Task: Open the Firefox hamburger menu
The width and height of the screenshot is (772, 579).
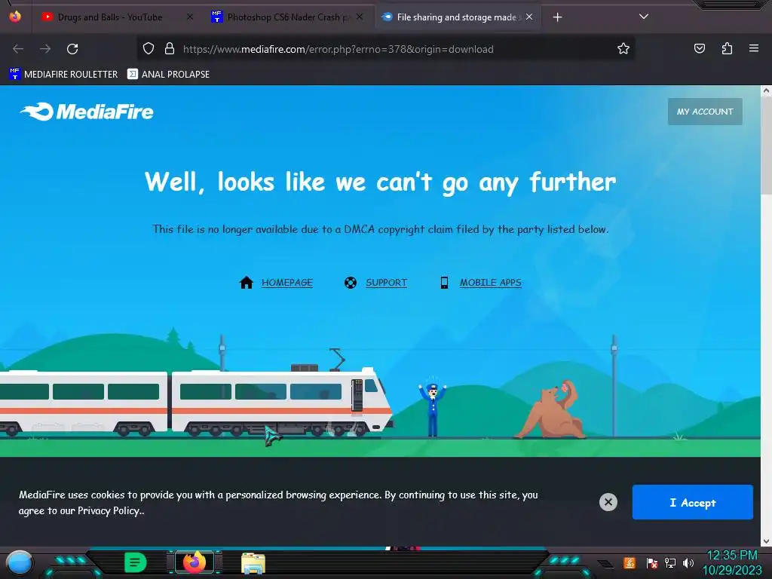Action: point(753,48)
